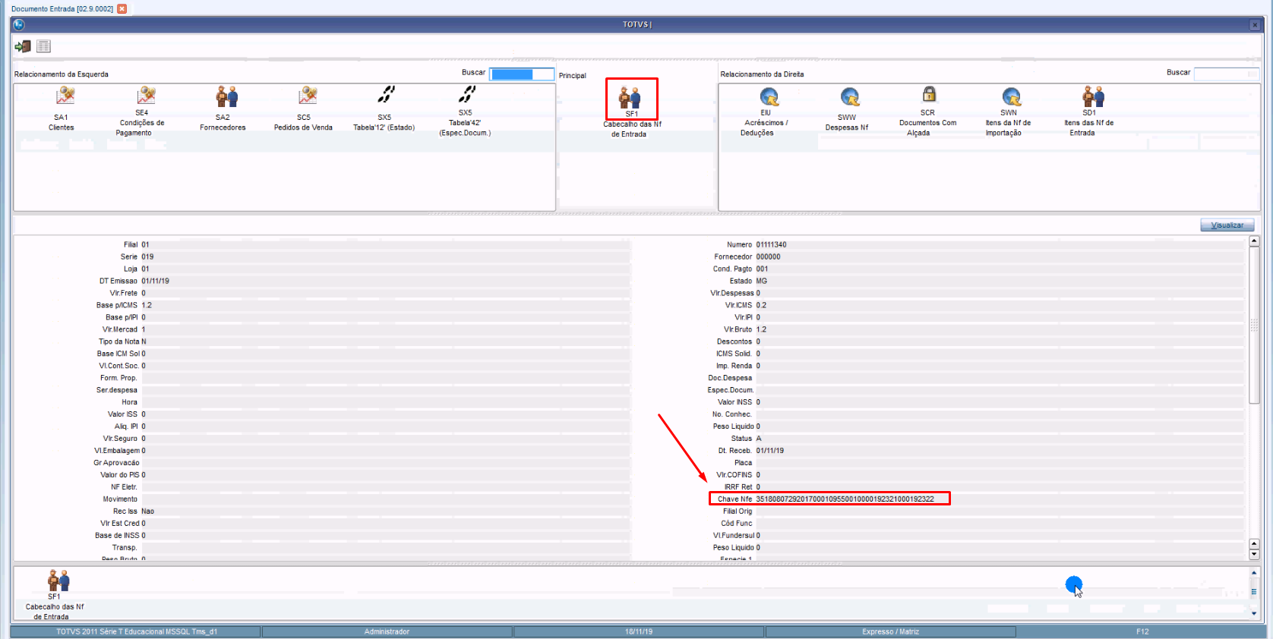
Task: Click the Cond. Pagto value 001
Action: pos(762,269)
